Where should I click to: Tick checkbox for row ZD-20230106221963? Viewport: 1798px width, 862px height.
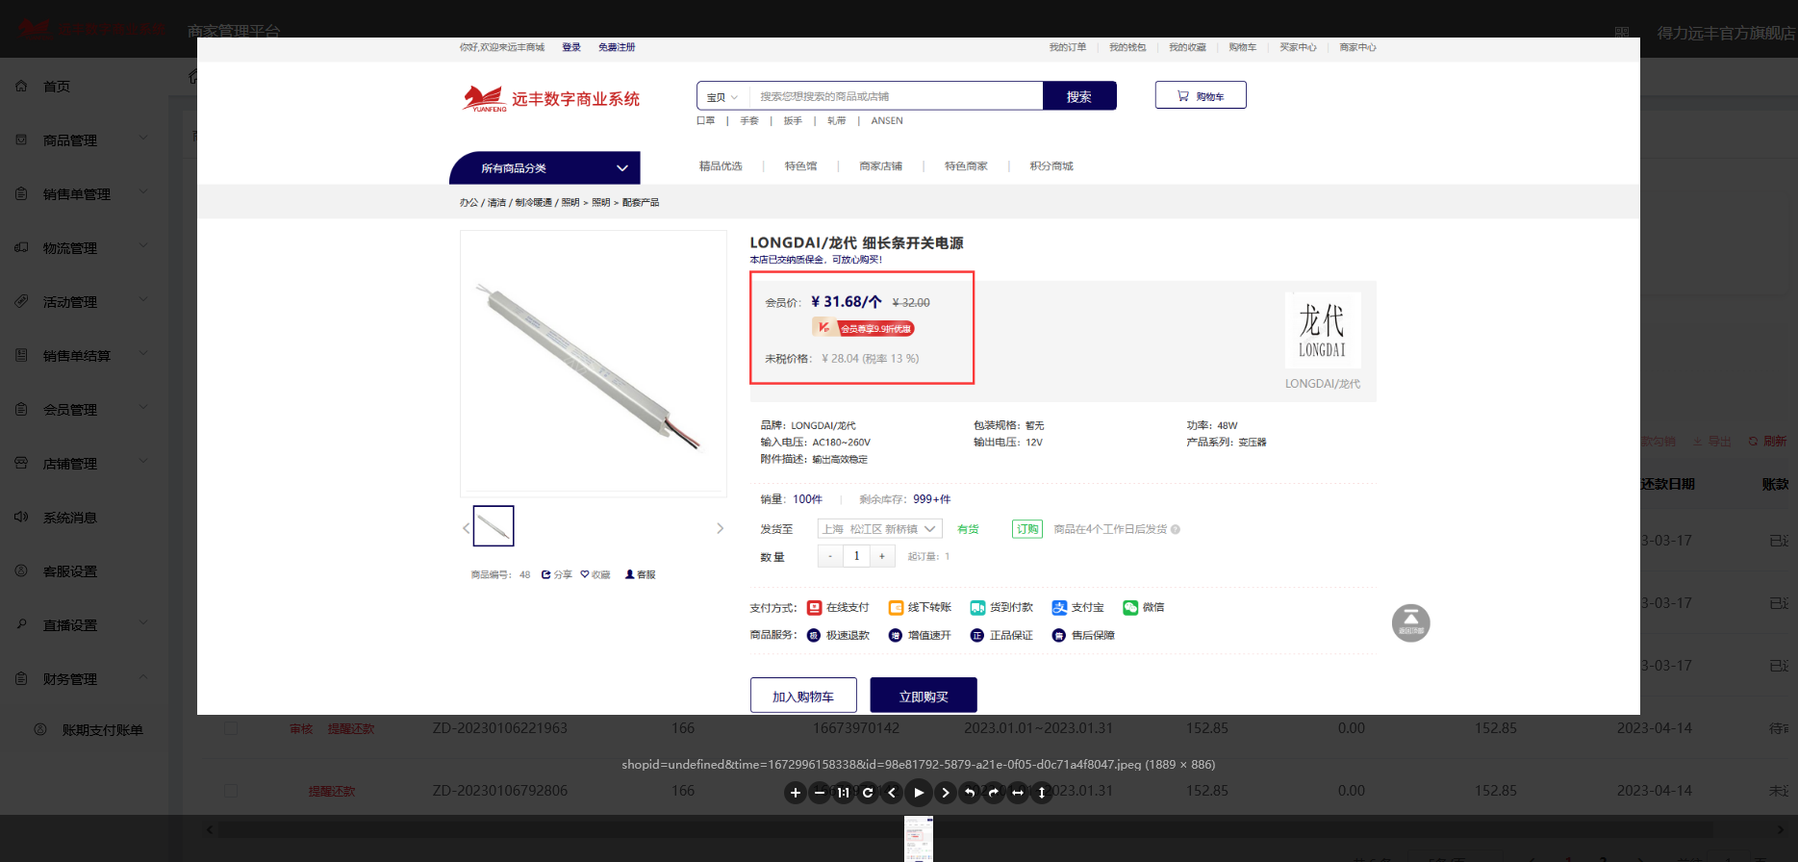(x=231, y=728)
